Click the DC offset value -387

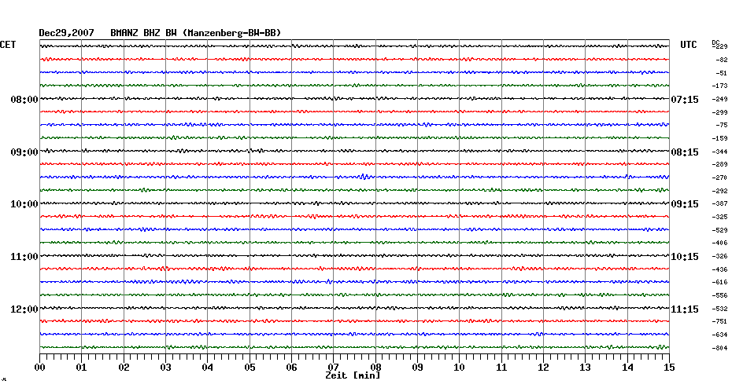(x=720, y=204)
